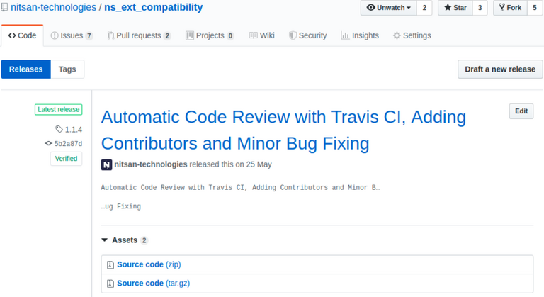This screenshot has height=297, width=544.
Task: Click the tar.gz archive file icon
Action: (110, 284)
